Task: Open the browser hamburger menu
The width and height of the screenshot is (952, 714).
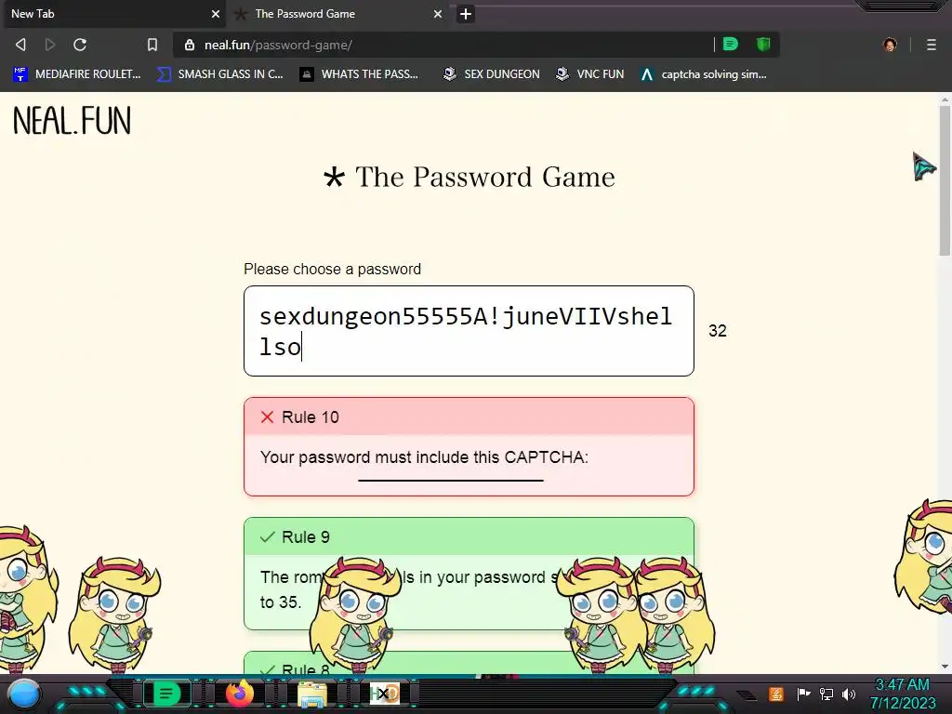Action: [x=931, y=45]
